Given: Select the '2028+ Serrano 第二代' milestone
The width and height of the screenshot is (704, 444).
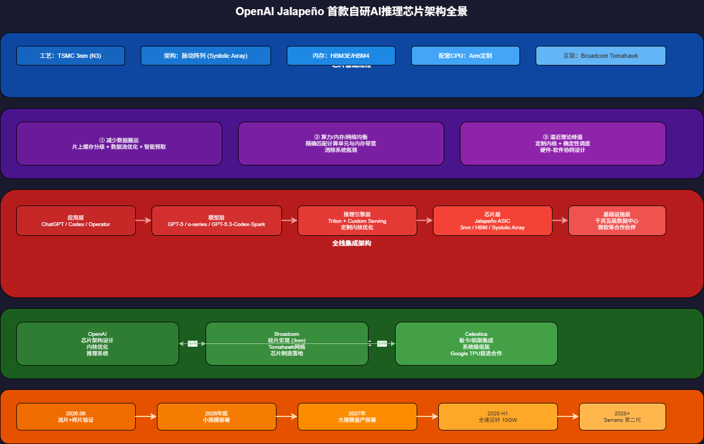Looking at the screenshot, I should pyautogui.click(x=622, y=416).
